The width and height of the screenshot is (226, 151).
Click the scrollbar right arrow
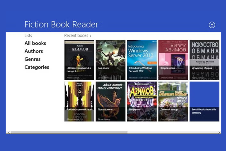(x=219, y=132)
